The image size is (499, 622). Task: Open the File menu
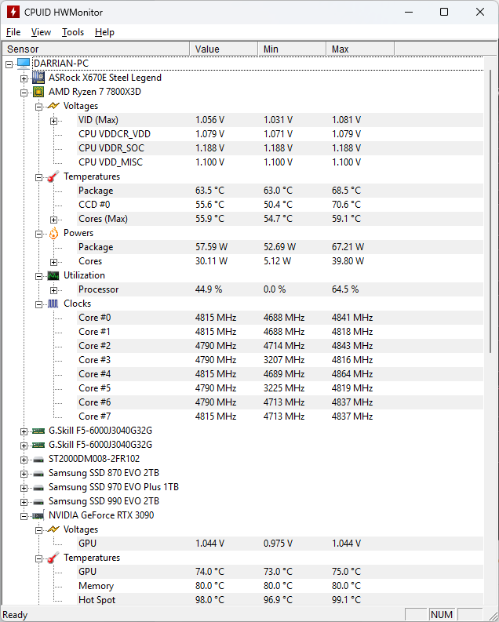(13, 32)
